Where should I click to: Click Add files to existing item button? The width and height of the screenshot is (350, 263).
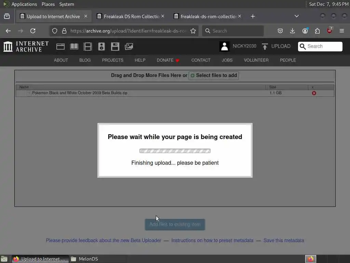175,224
